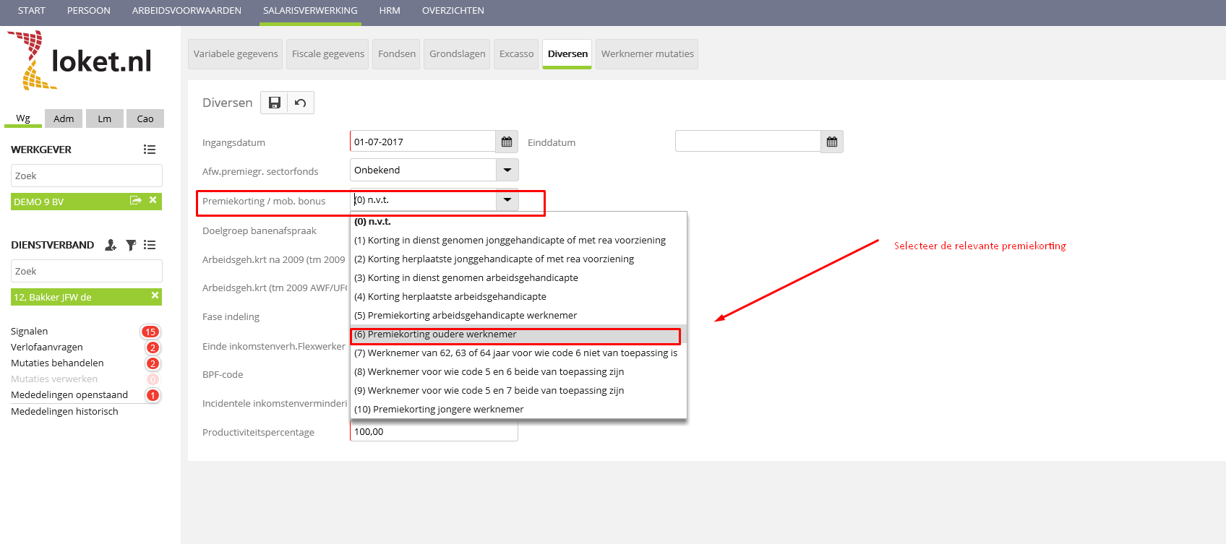The height and width of the screenshot is (544, 1226).
Task: Open the Signalen link in sidebar
Action: [30, 332]
